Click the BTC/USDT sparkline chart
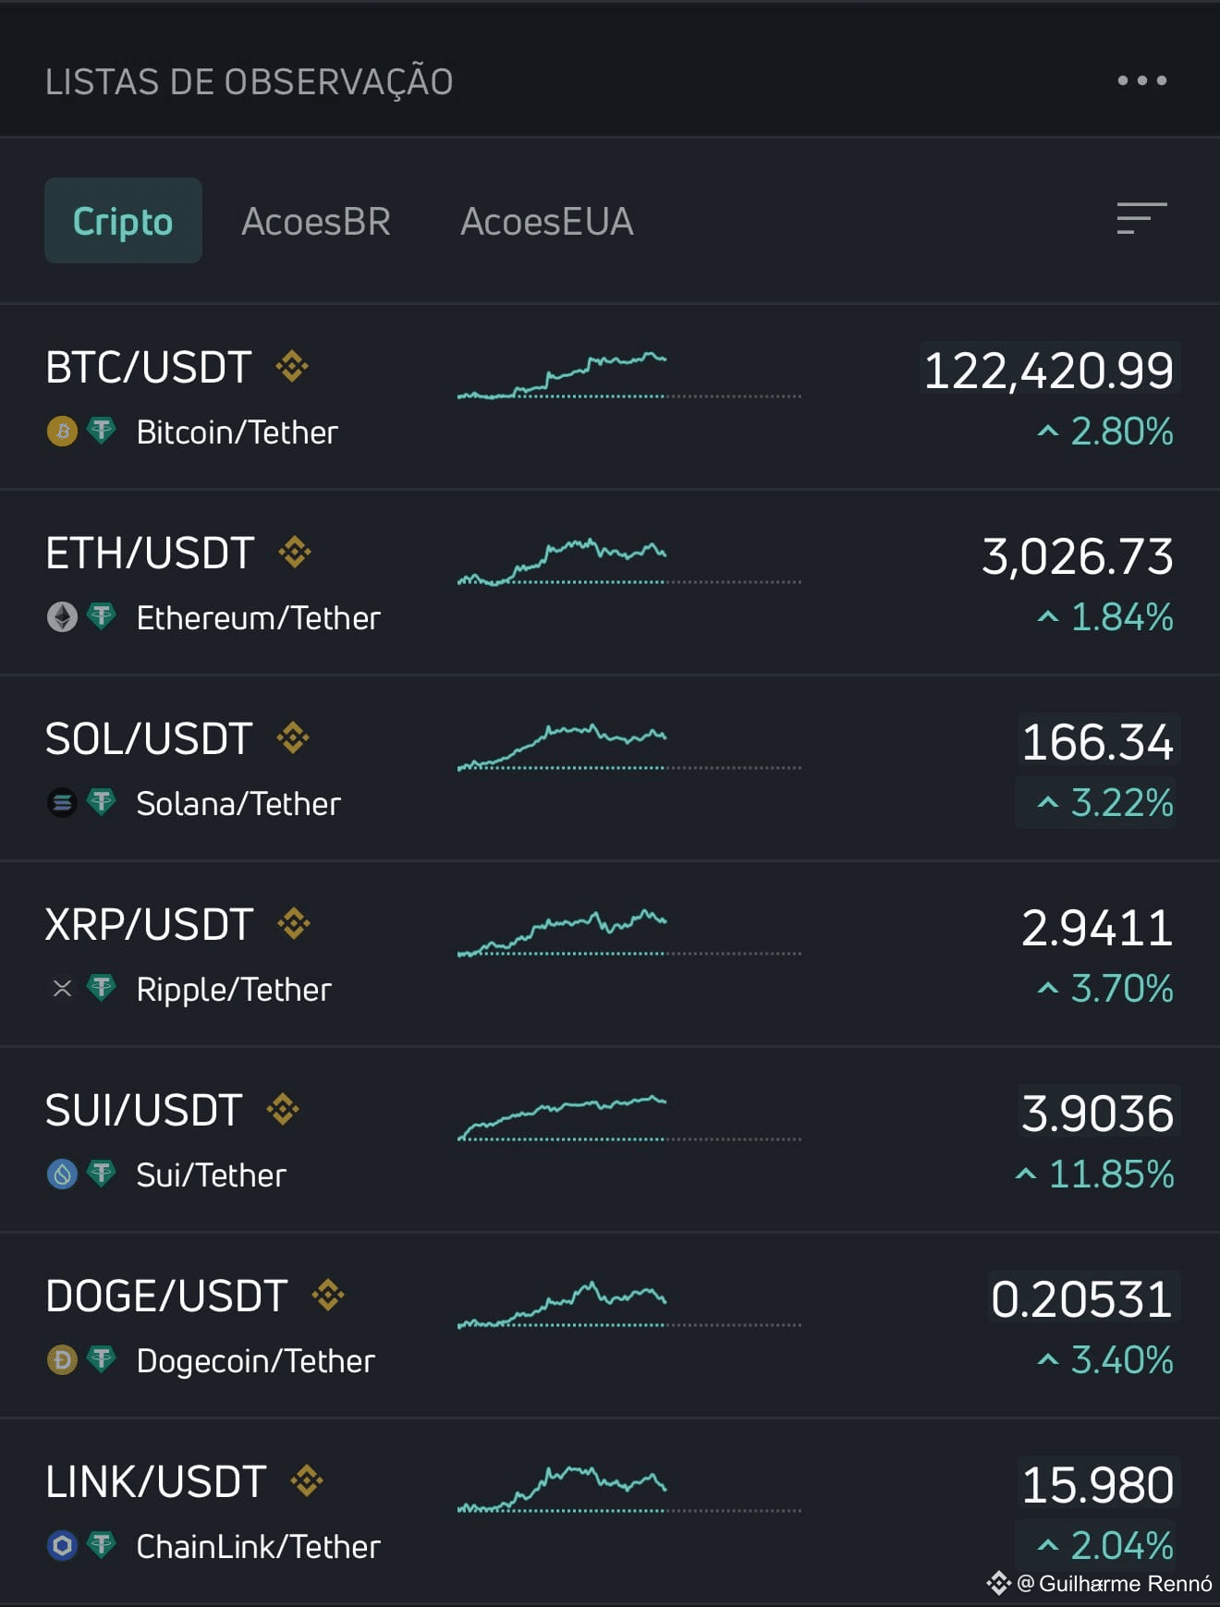This screenshot has height=1607, width=1220. 629,375
